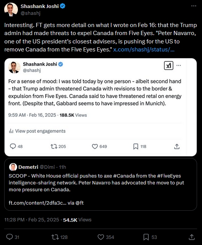Image resolution: width=202 pixels, height=245 pixels.
Task: Repost the main tweet with 128 reposts
Action: [55, 237]
